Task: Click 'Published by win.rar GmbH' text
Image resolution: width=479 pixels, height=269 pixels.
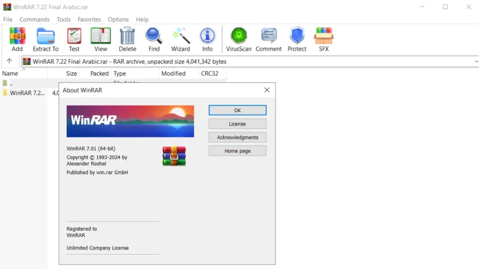Action: tap(97, 172)
